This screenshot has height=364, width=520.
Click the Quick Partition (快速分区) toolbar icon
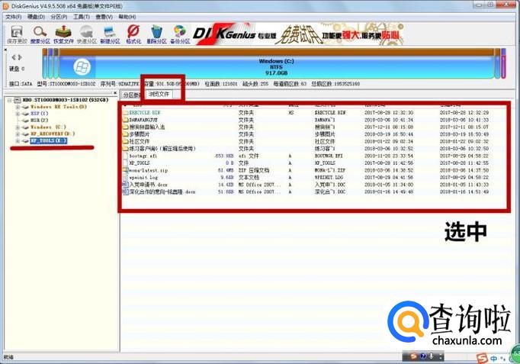[87, 34]
